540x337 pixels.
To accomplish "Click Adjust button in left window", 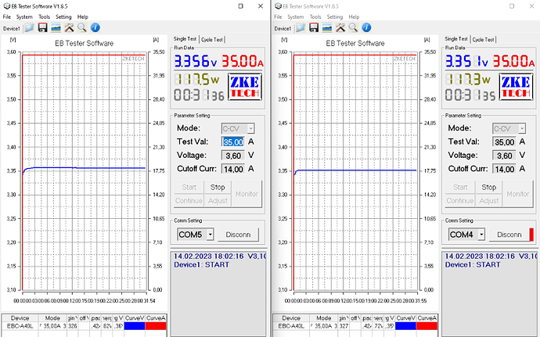I will pyautogui.click(x=218, y=201).
